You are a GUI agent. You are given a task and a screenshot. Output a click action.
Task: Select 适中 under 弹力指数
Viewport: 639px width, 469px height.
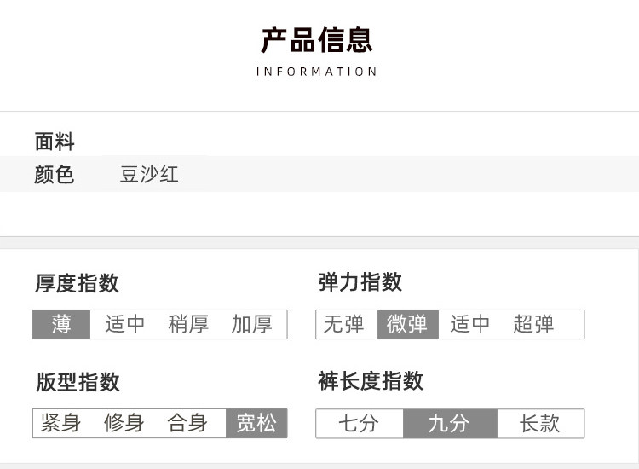pyautogui.click(x=469, y=324)
